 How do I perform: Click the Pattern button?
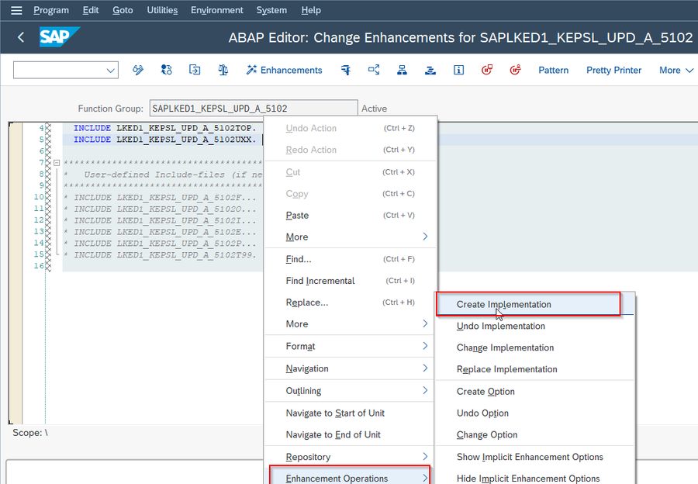(553, 70)
